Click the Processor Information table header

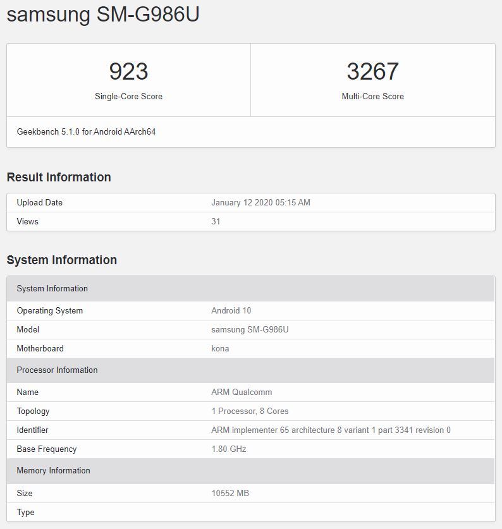point(57,370)
